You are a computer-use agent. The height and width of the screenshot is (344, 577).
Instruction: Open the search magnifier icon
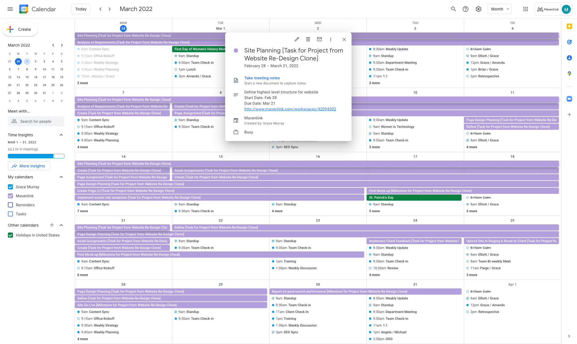point(453,9)
